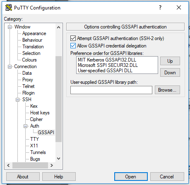Screen dimensions: 190x185
Task: Collapse the Connection tree node
Action: click(10, 66)
